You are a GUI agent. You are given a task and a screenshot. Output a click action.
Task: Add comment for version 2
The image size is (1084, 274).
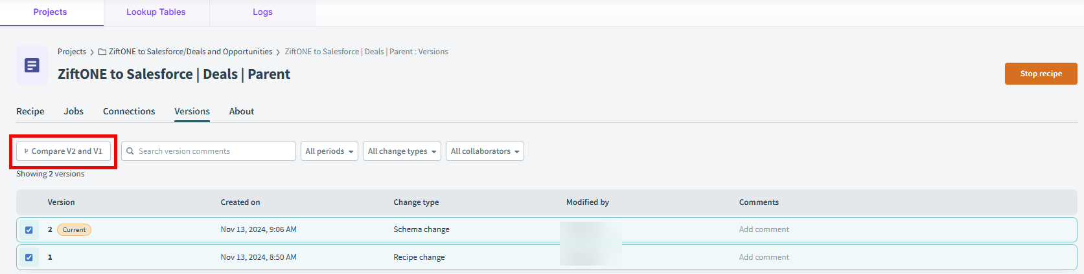(x=764, y=229)
